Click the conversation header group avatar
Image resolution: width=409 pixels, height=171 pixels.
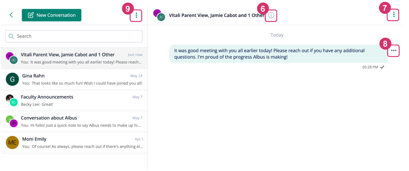(x=159, y=15)
